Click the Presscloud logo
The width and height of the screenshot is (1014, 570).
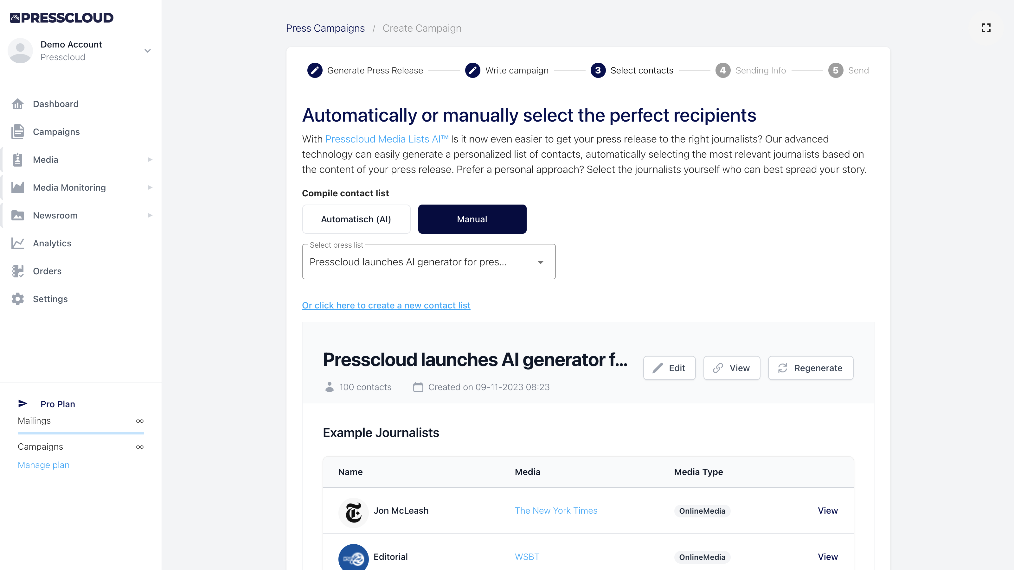pyautogui.click(x=61, y=17)
